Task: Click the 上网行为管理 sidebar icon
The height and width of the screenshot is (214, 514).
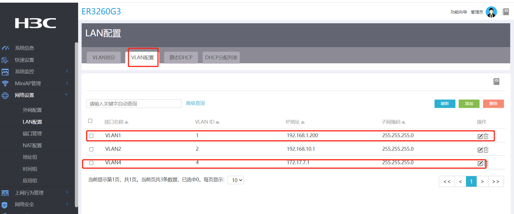Action: click(5, 193)
